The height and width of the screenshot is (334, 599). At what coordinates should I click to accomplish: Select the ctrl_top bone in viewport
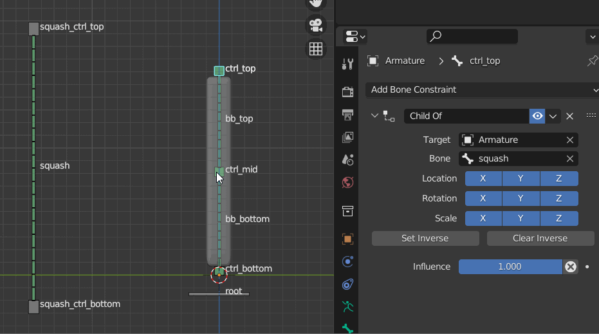(x=219, y=71)
